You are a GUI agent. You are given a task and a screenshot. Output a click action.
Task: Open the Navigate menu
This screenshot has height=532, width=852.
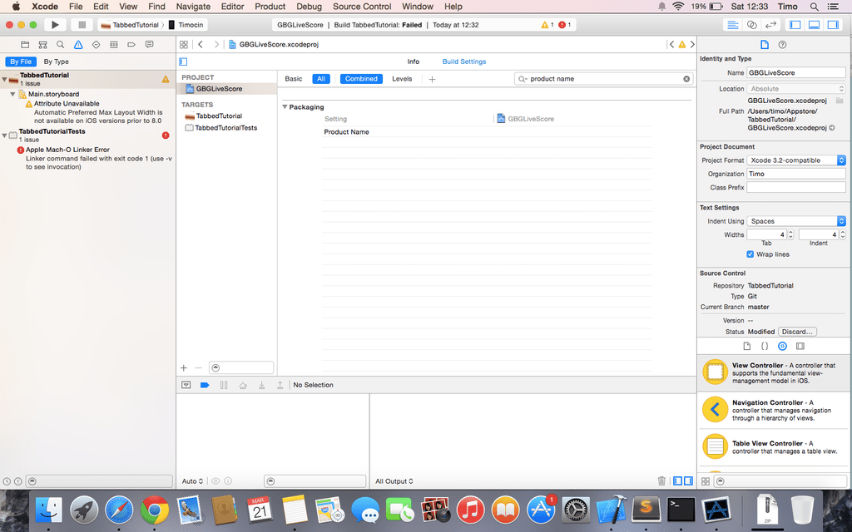click(x=193, y=7)
